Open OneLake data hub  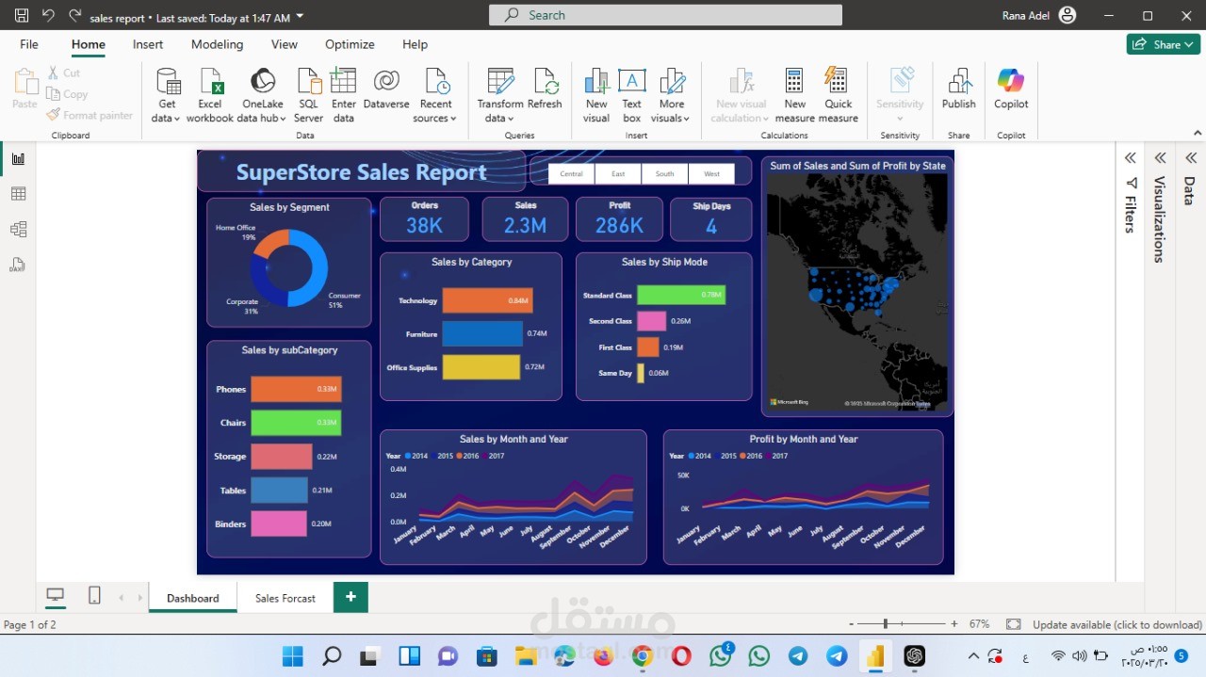click(262, 95)
